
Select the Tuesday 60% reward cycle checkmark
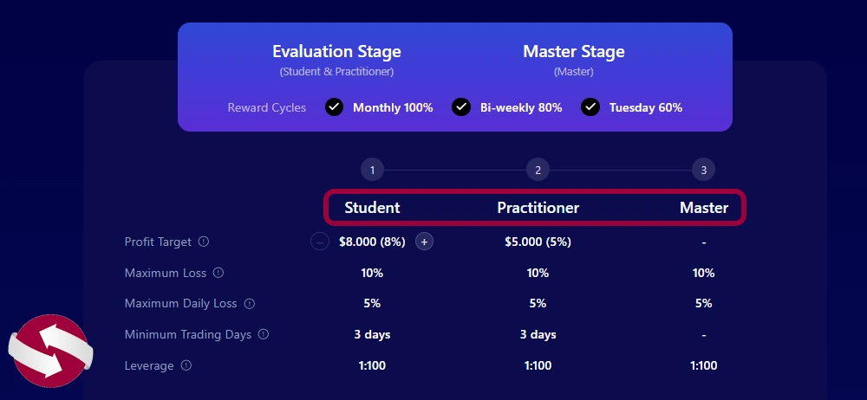(x=590, y=107)
